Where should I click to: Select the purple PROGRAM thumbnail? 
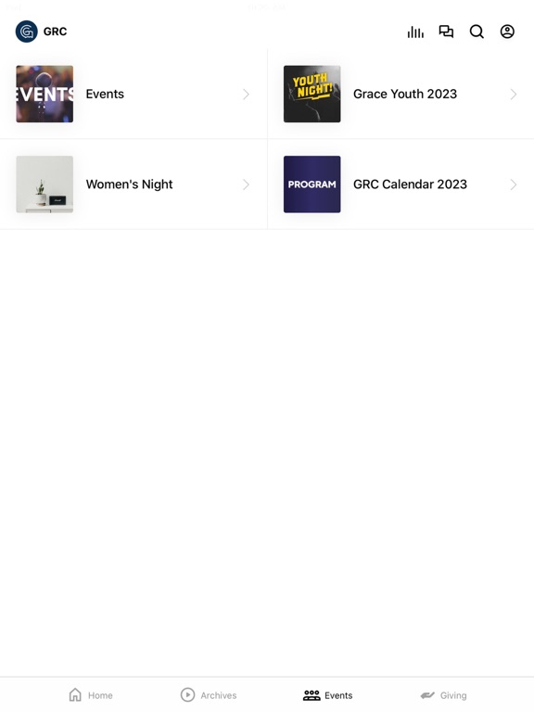click(x=311, y=184)
